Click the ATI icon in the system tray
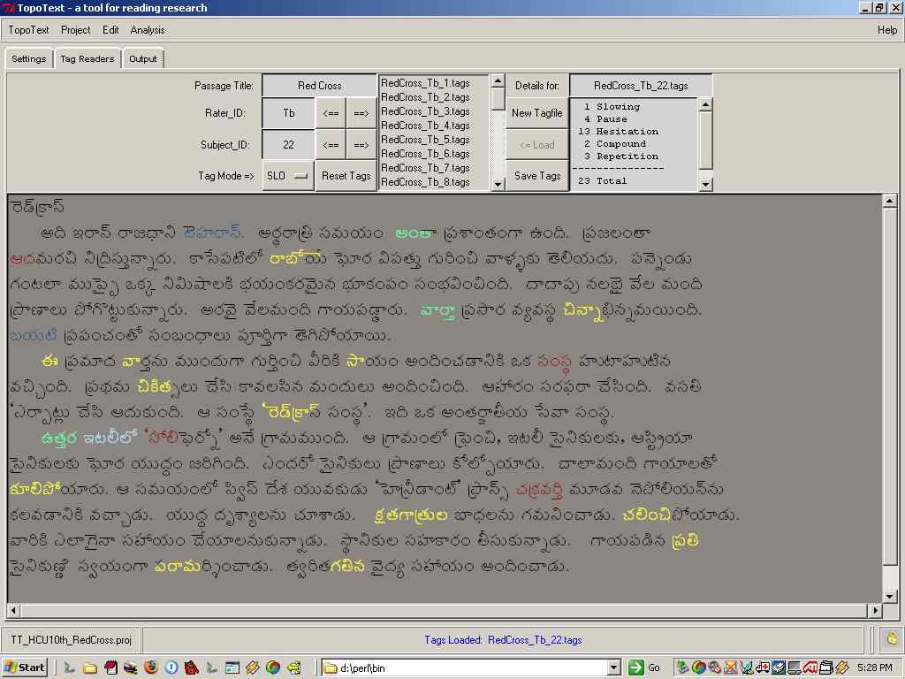905x679 pixels. (809, 668)
